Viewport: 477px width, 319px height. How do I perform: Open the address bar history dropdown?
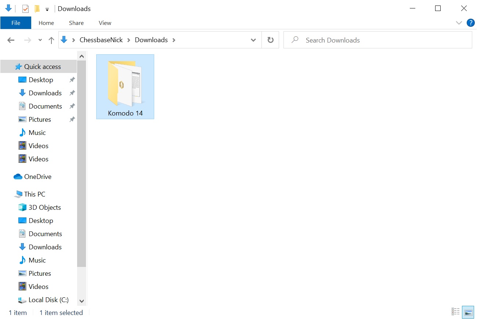[x=253, y=40]
